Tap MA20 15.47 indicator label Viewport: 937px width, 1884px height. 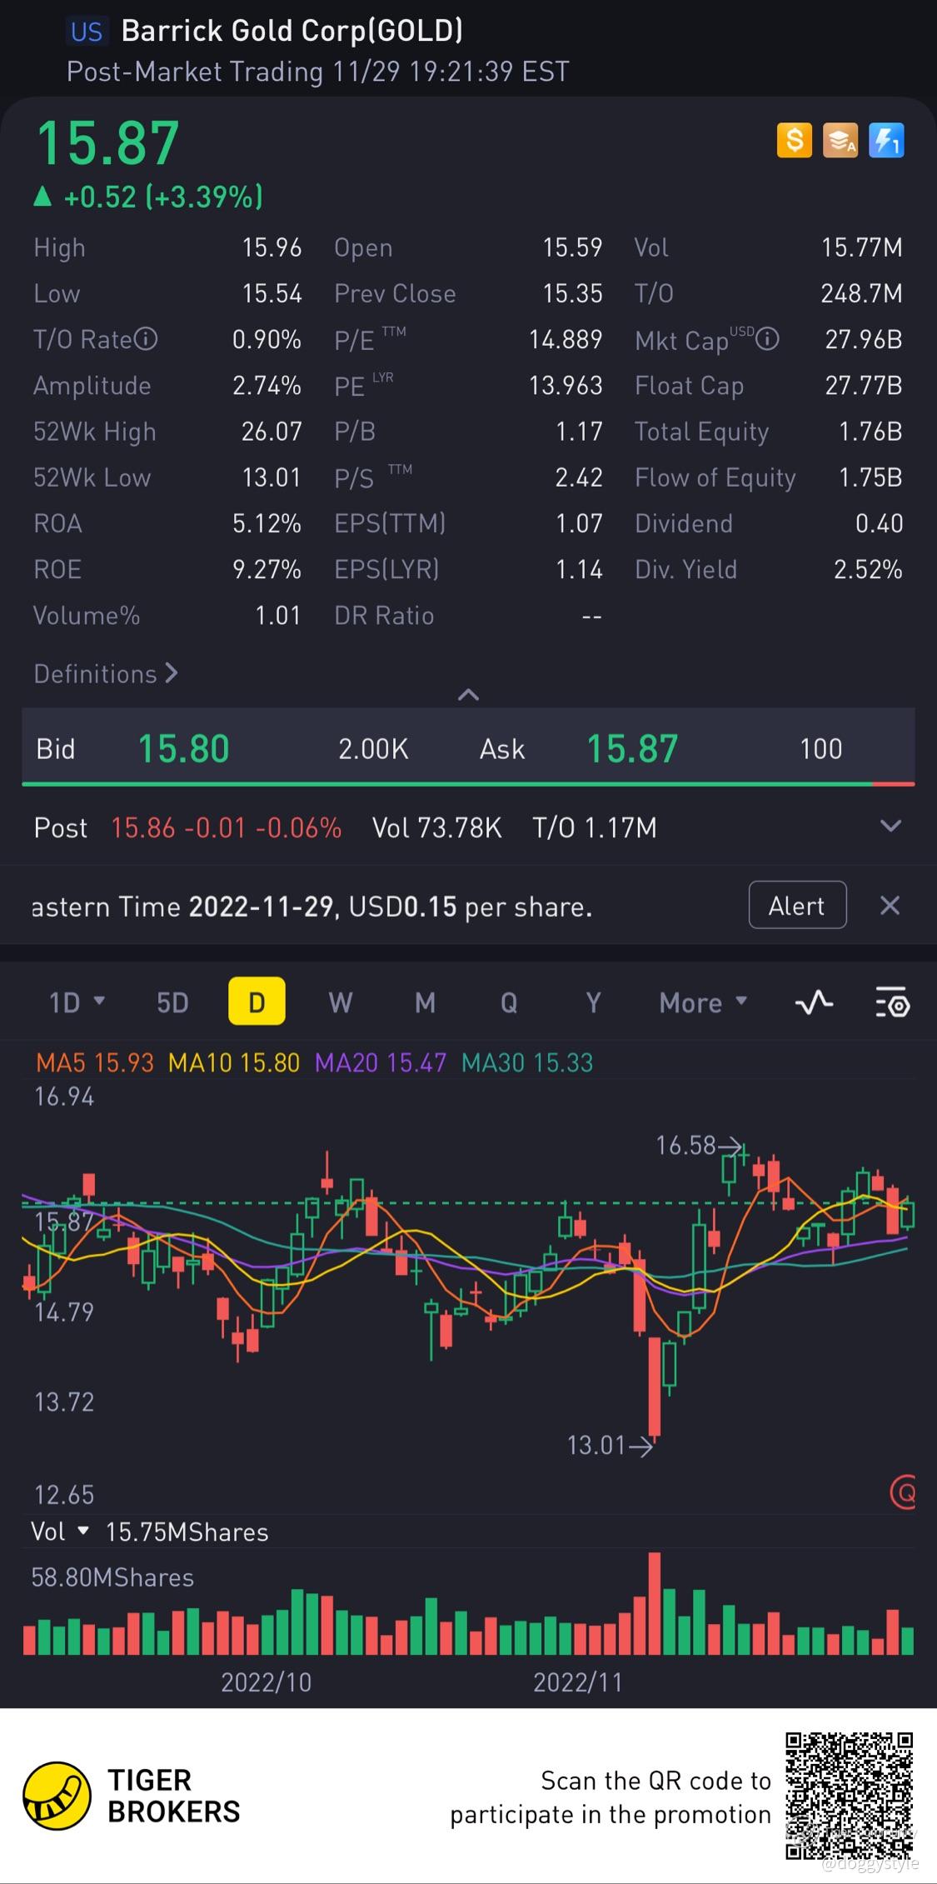tap(381, 1062)
